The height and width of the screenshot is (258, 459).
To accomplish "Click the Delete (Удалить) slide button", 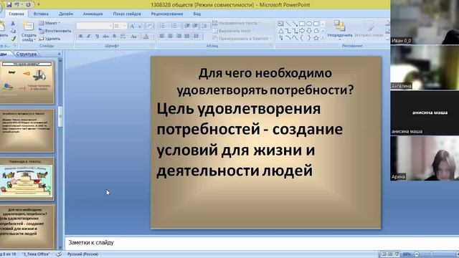I will [49, 38].
